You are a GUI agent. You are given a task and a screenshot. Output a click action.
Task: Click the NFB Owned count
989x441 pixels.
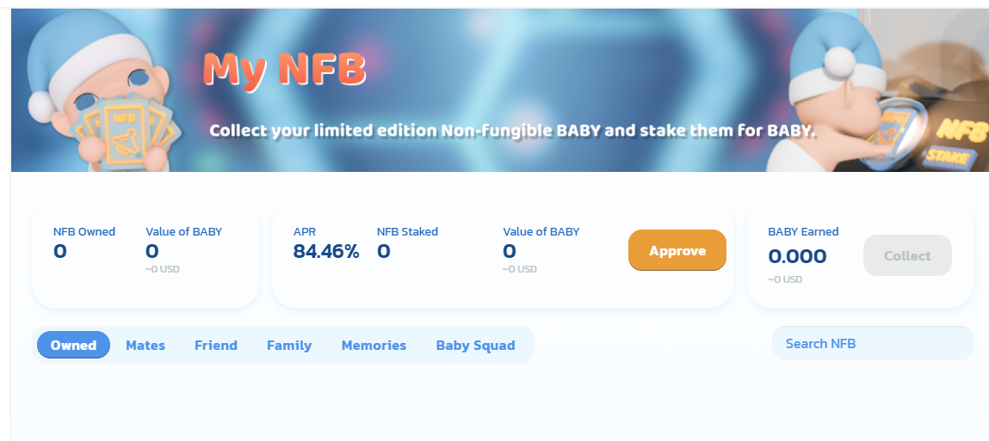coord(60,251)
